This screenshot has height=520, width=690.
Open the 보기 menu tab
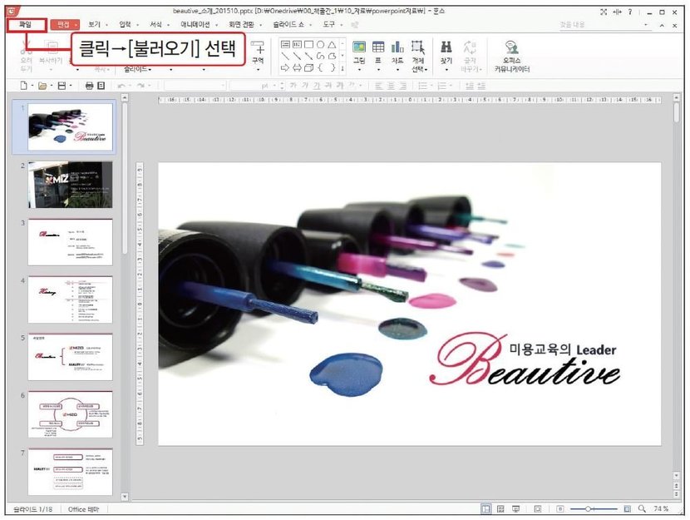click(95, 25)
